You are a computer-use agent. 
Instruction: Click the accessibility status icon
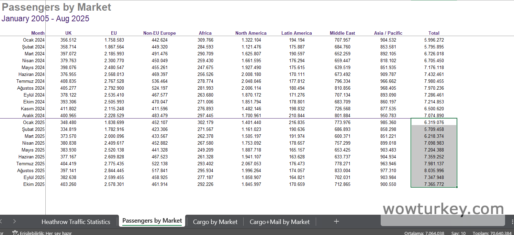tap(15, 233)
